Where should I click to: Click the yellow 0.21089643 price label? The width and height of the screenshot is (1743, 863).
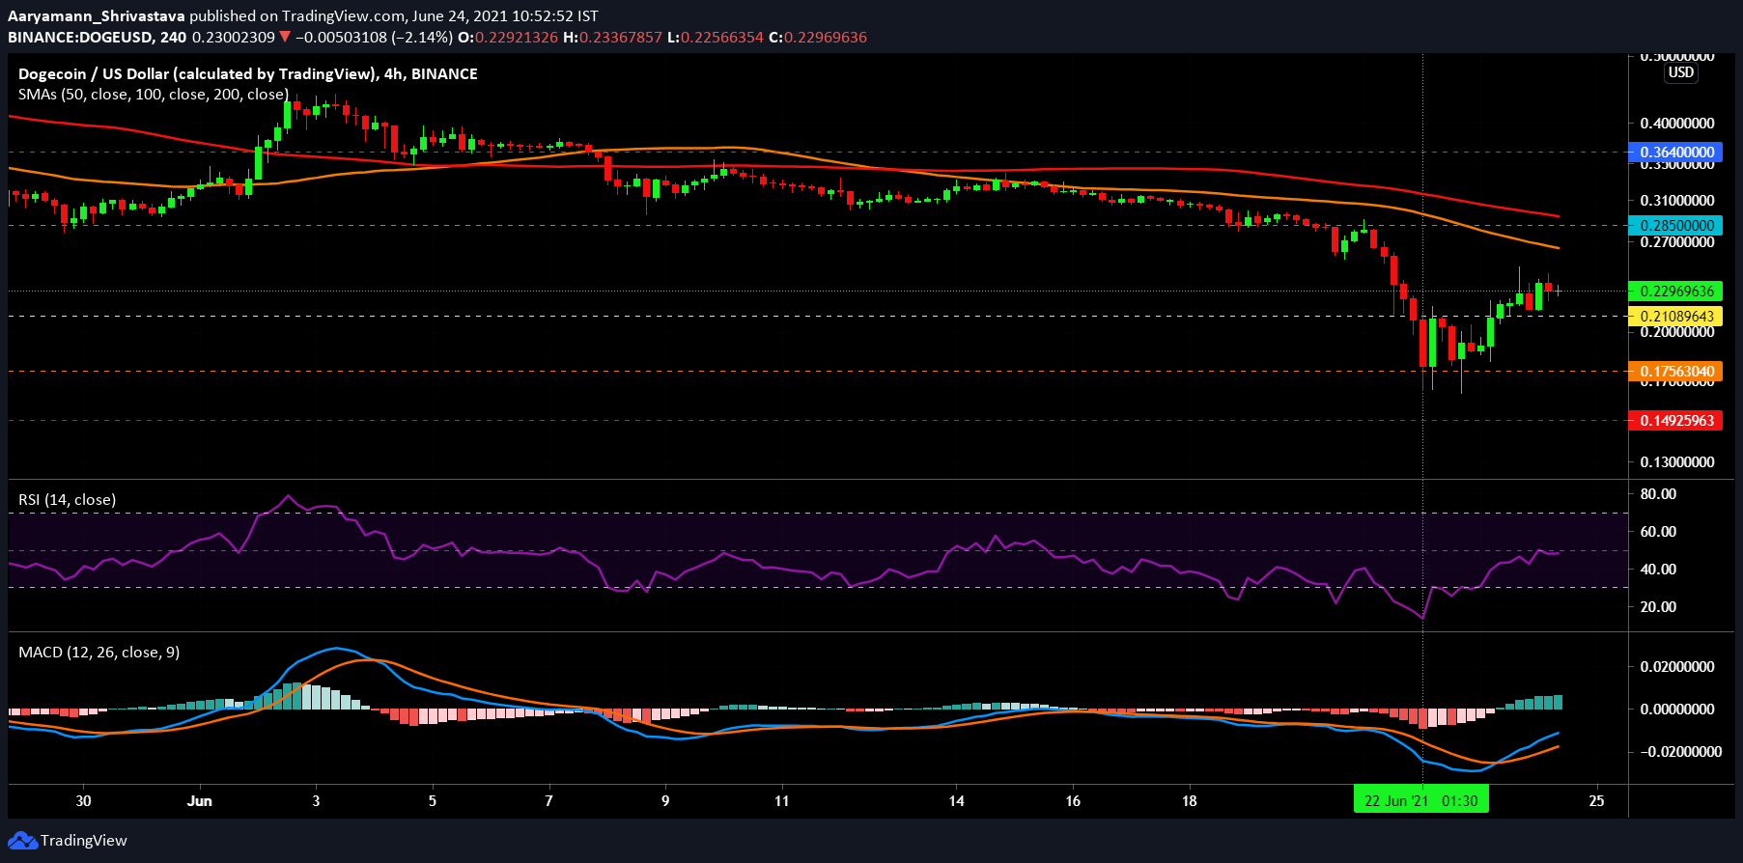point(1674,317)
